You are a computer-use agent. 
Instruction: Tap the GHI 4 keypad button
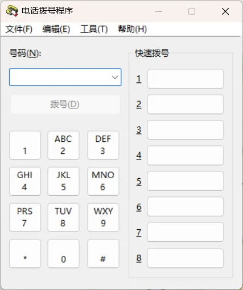(25, 181)
